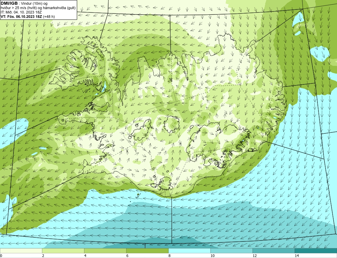Click the scale label '0'
Viewport: 337px width, 258px height.
pyautogui.click(x=1, y=256)
